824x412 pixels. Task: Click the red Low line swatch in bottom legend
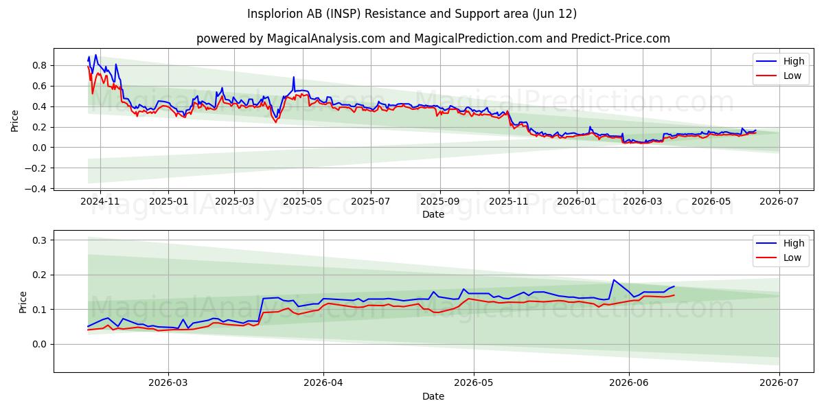tap(767, 257)
